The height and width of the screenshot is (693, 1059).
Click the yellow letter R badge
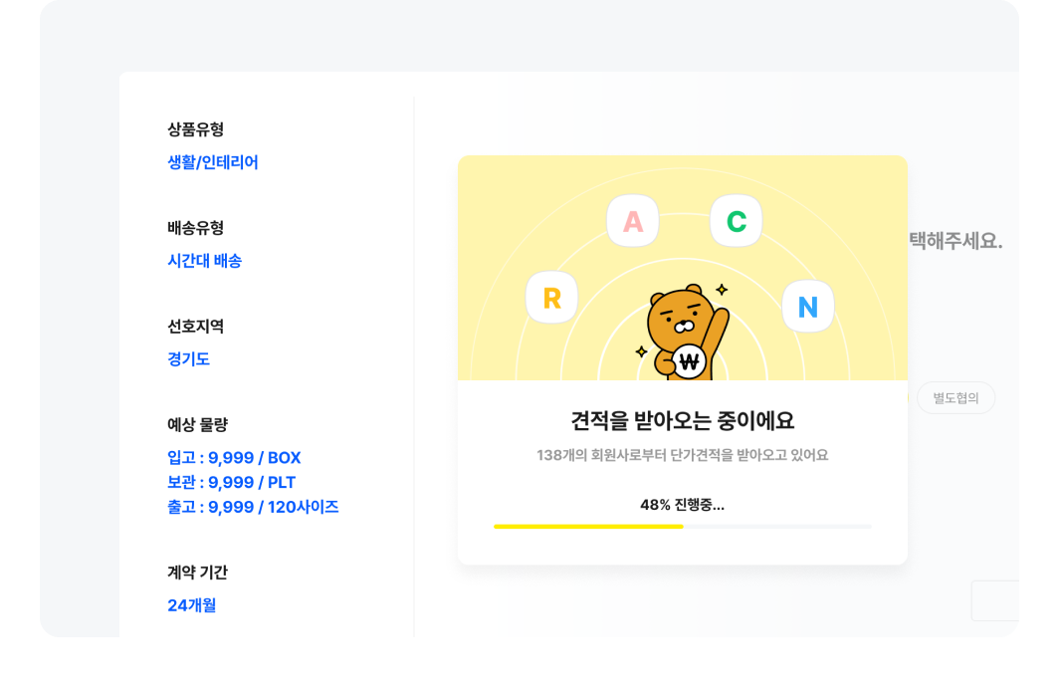[x=551, y=297]
